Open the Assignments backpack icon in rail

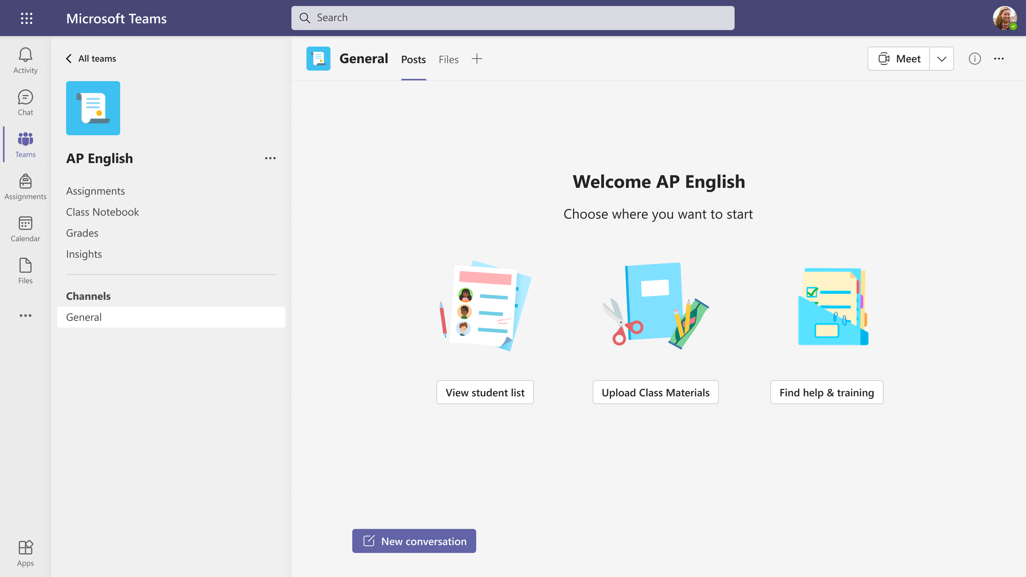point(25,186)
